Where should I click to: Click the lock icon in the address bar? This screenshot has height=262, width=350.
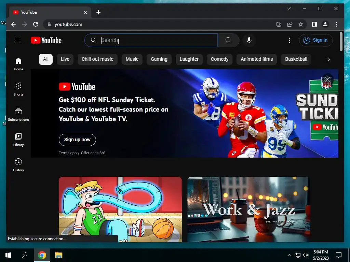pos(49,24)
